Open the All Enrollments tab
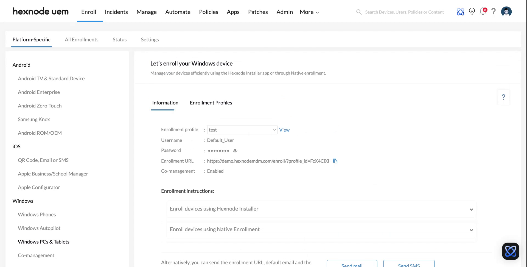This screenshot has height=267, width=527. point(81,39)
